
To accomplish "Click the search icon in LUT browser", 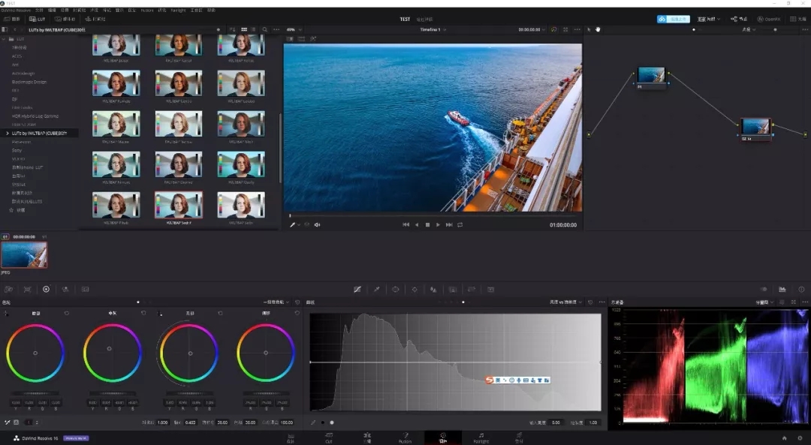I will pyautogui.click(x=265, y=29).
